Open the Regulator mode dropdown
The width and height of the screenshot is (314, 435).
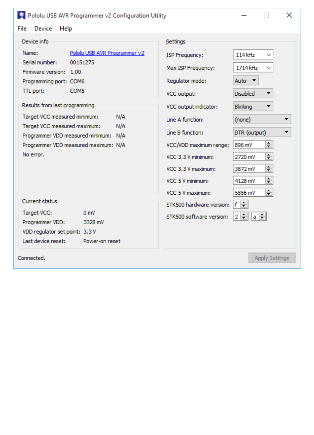tap(246, 81)
